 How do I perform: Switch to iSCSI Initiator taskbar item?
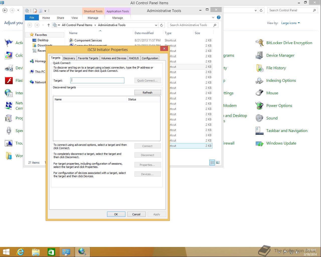coord(82,252)
